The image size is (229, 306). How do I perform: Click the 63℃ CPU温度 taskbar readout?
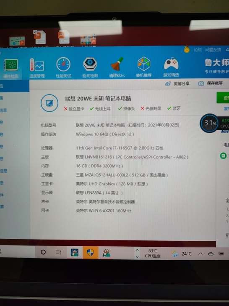tap(153, 253)
